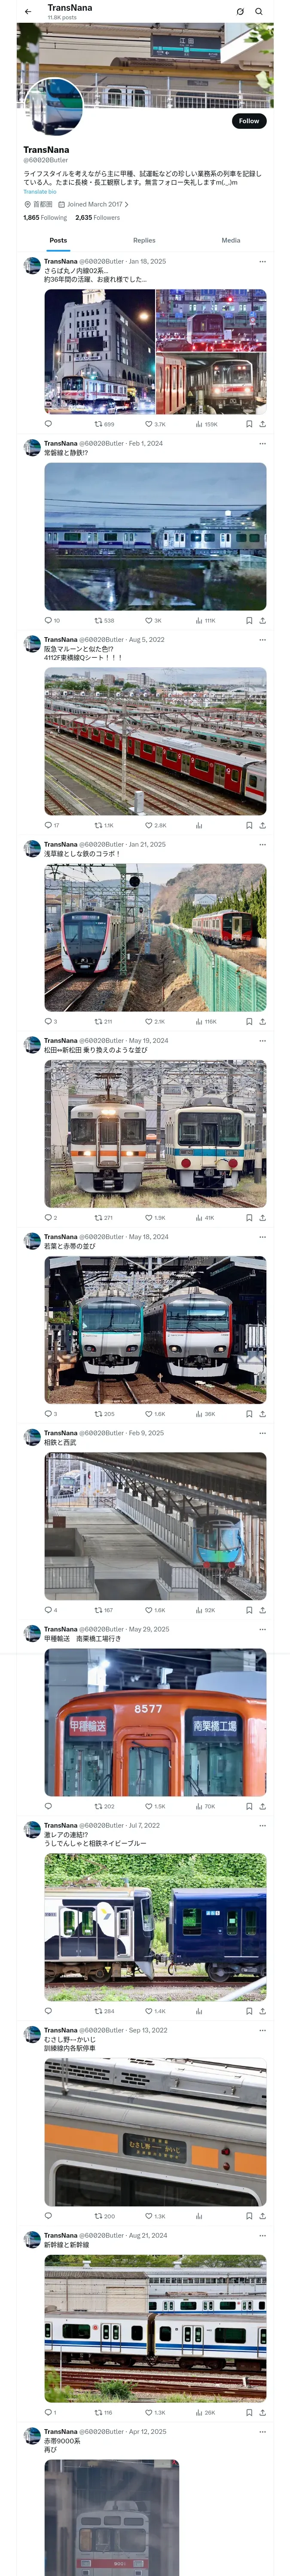Bookmark the May 29, 2025 post

(248, 1806)
